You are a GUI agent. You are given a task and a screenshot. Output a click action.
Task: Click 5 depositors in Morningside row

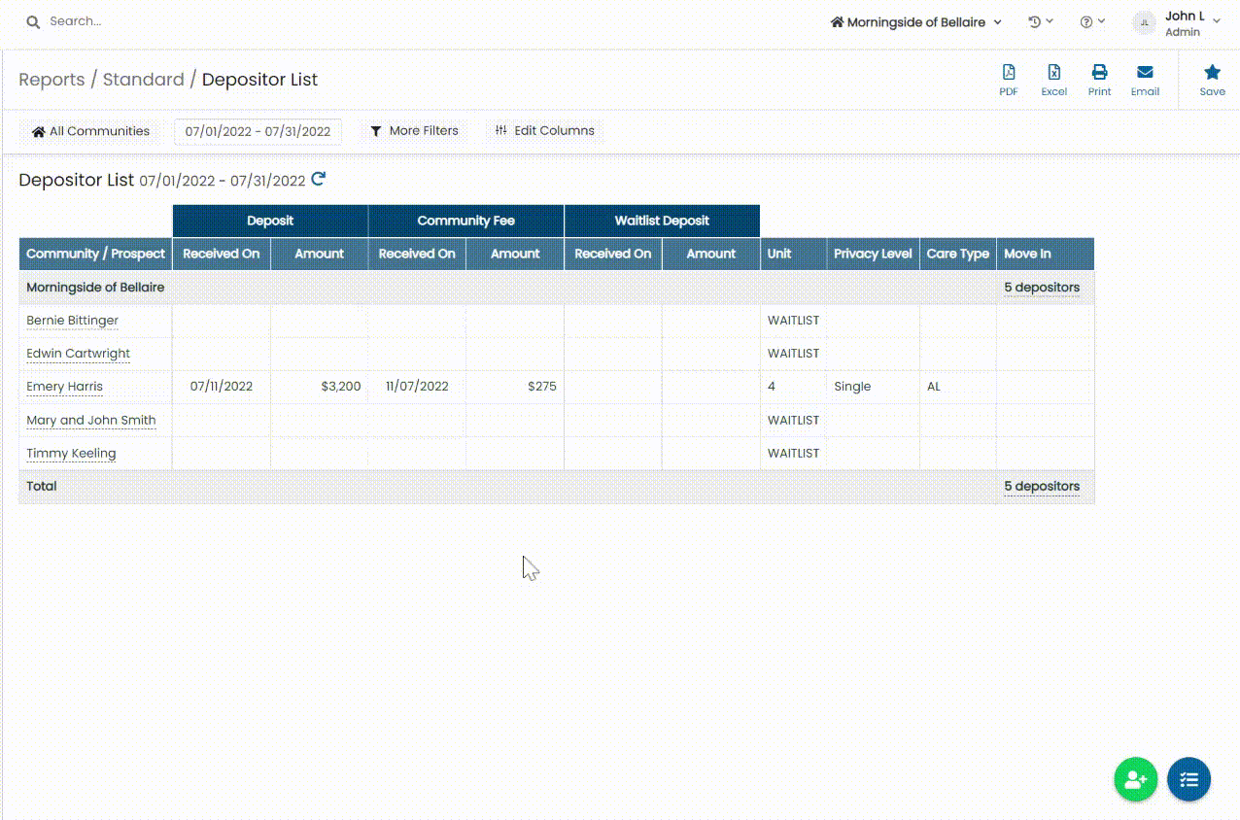(x=1042, y=288)
